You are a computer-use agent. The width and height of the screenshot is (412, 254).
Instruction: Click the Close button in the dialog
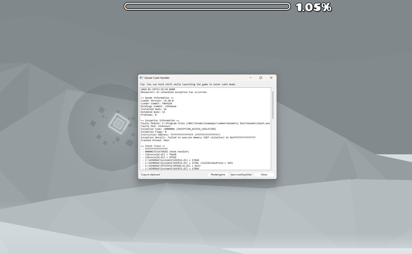tap(264, 175)
